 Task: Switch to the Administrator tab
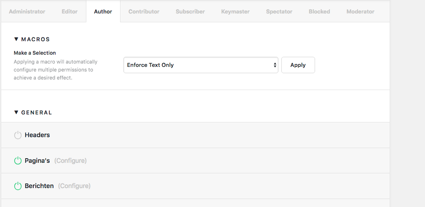[27, 12]
